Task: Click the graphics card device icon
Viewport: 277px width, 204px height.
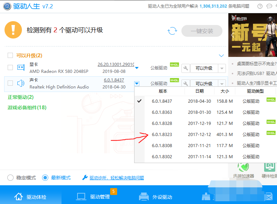Action: coord(21,68)
